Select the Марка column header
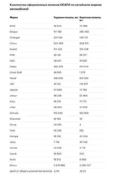The width and height of the screenshot is (113, 176). [x=14, y=17]
